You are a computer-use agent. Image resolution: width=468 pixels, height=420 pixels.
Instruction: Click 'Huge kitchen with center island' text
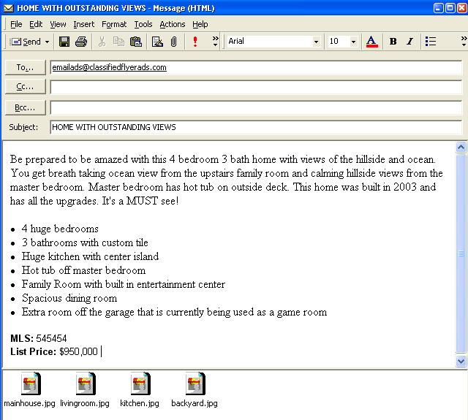tap(90, 256)
